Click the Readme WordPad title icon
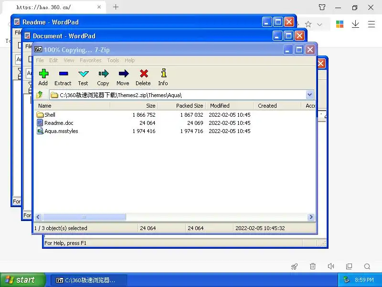This screenshot has height=287, width=382. (x=17, y=22)
